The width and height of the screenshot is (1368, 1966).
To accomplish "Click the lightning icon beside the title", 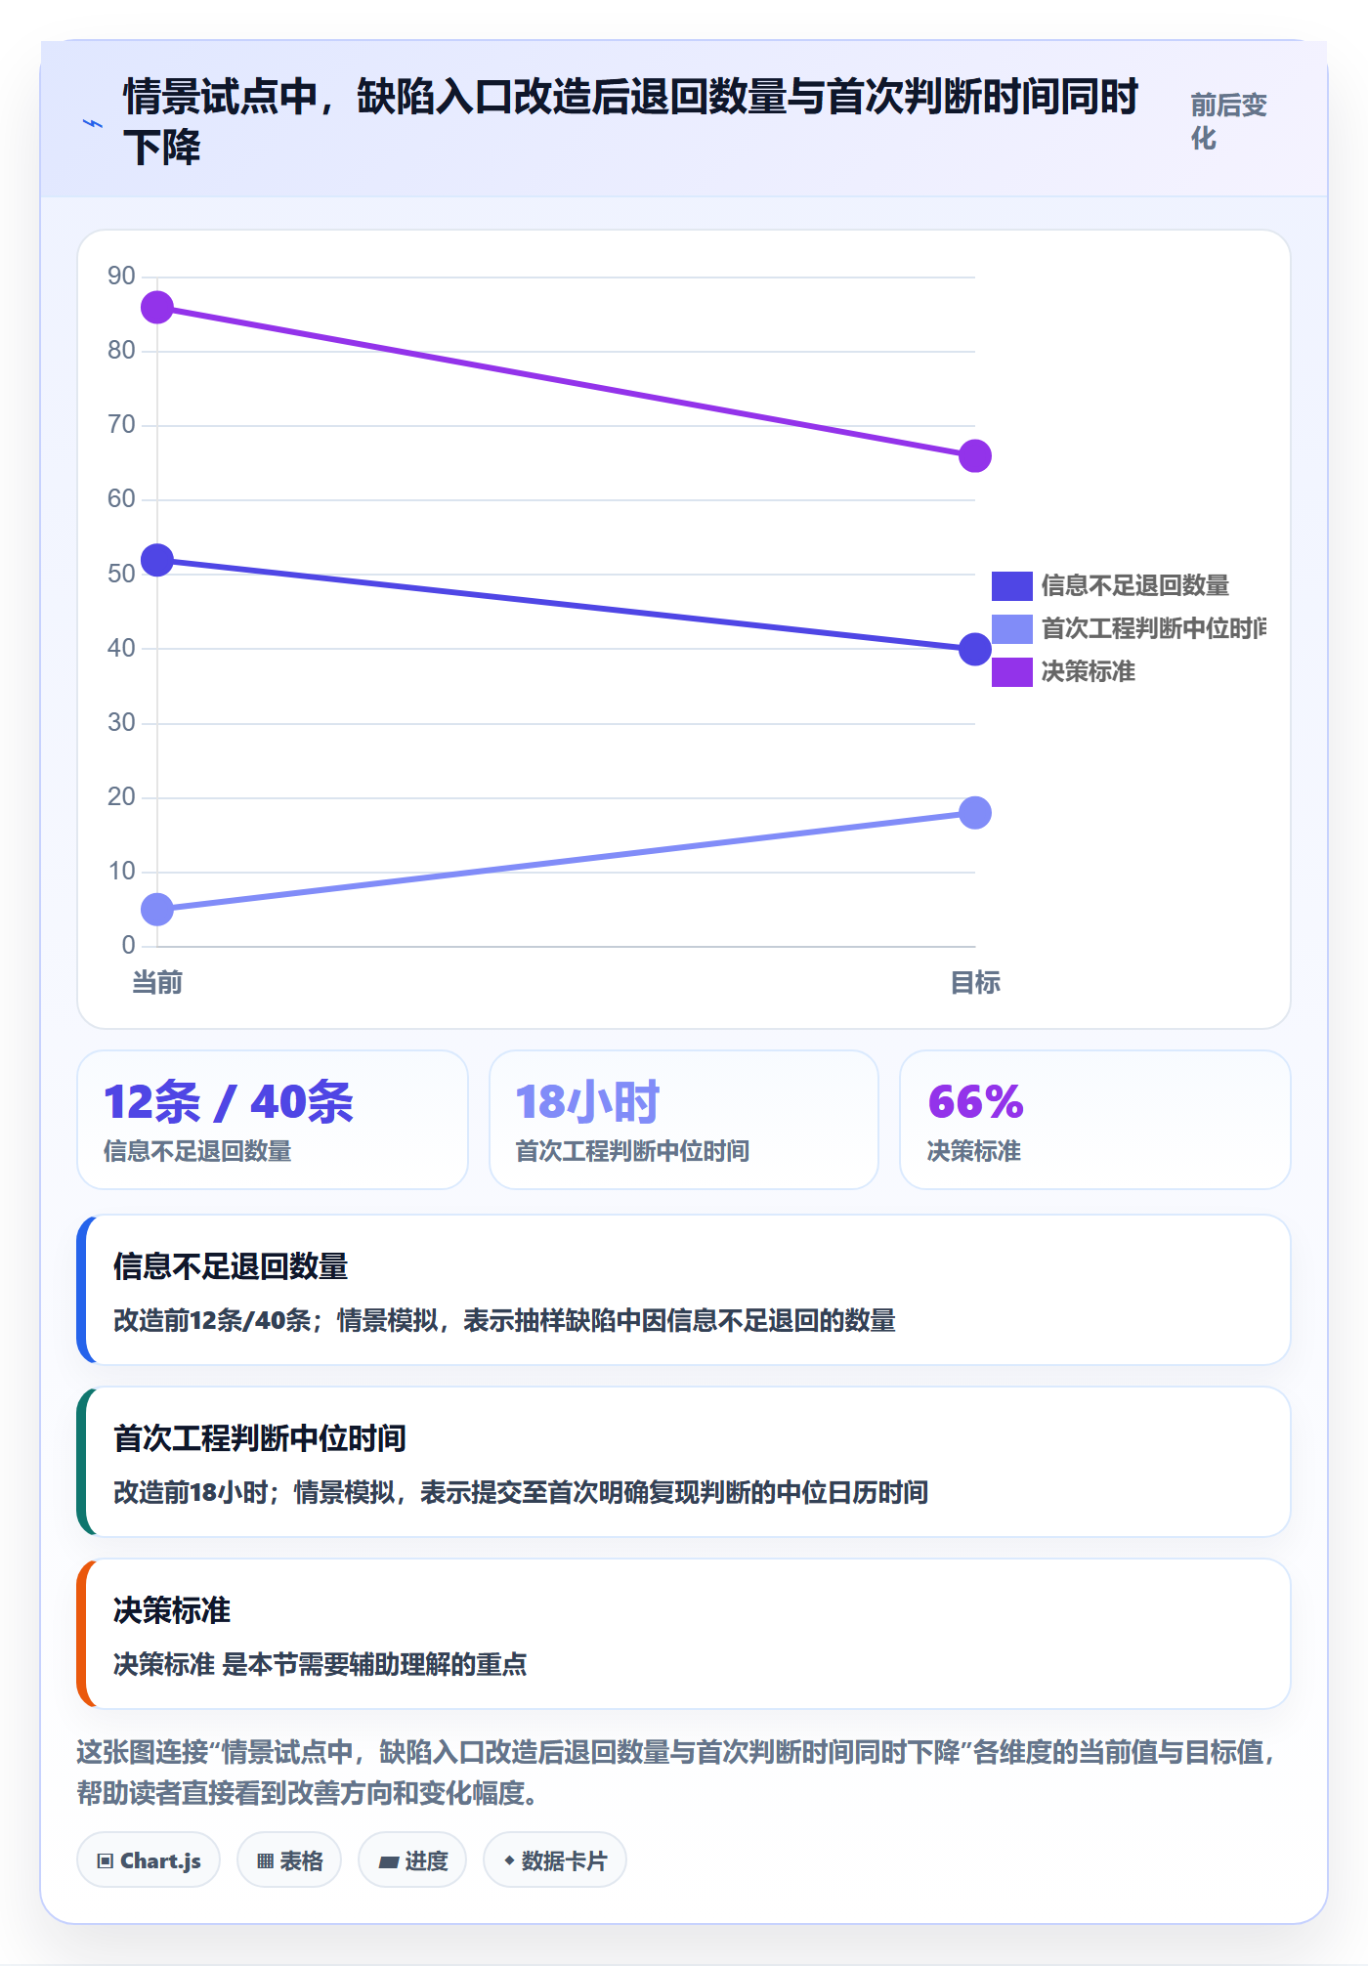I will point(93,123).
